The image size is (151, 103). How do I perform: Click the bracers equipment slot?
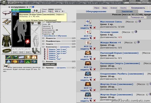tap(7, 22)
